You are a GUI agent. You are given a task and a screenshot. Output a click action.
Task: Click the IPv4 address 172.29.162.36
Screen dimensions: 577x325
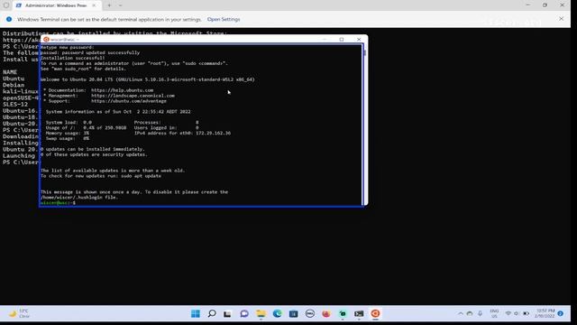click(x=214, y=133)
